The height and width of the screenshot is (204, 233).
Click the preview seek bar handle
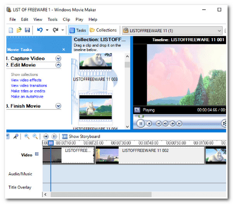pyautogui.click(x=141, y=116)
